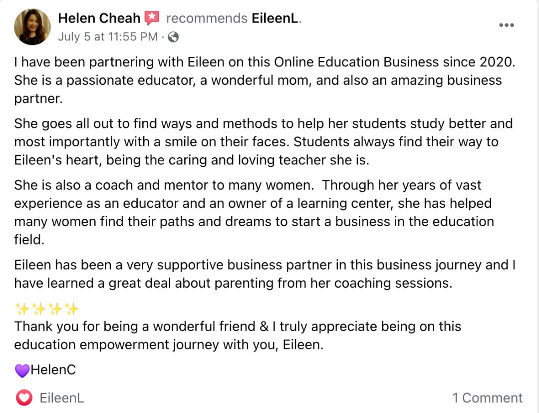The image size is (539, 413).
Task: Click EileenL name beside the heart reaction
Action: click(x=61, y=398)
